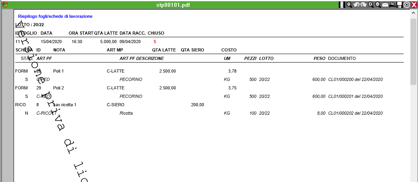Click the vertical scrollbar up arrow
Screen dimensions: 418x182
[414, 13]
